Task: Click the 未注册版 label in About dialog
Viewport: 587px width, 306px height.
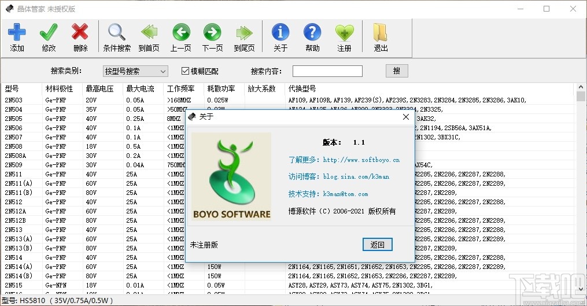Action: pos(204,245)
